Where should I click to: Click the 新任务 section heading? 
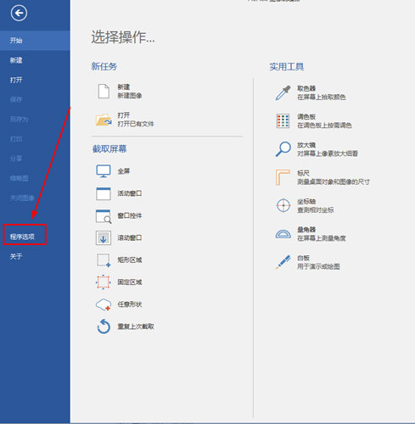tap(104, 66)
